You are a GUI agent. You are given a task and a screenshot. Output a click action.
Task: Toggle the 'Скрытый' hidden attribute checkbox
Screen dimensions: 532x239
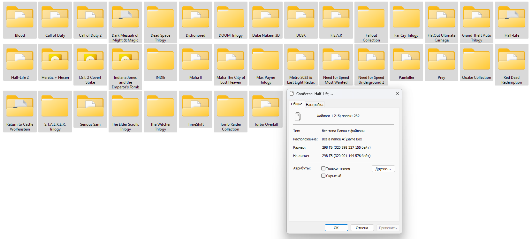[x=323, y=176]
